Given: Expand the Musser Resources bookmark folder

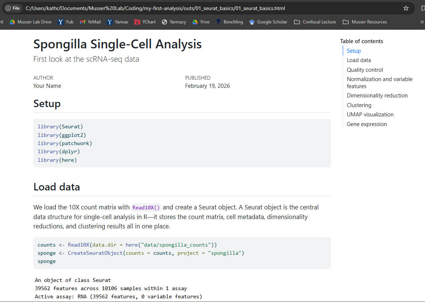Looking at the screenshot, I should tap(365, 22).
